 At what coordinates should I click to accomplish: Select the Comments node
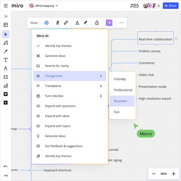click(x=147, y=63)
